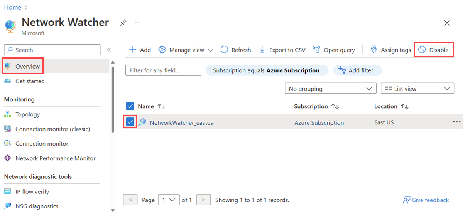The width and height of the screenshot is (463, 213).
Task: Open Topology in the sidebar
Action: point(27,114)
